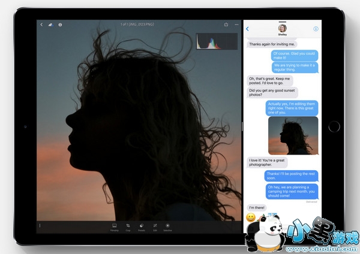
Task: Tap message "Did you get any good sunset photos?"
Action: click(272, 93)
